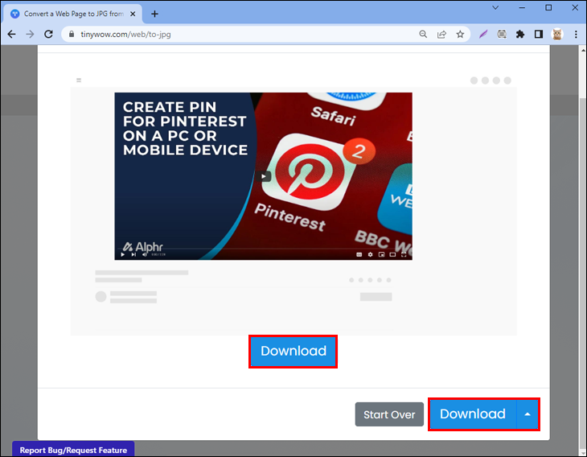This screenshot has width=587, height=457.
Task: Bookmark this tab with the star
Action: (x=460, y=35)
